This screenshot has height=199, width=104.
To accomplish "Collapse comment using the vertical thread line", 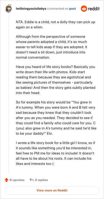I will tap(9, 93).
